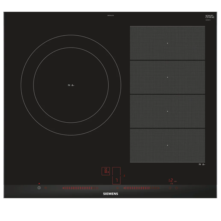Screen dimensions: 221x221
Task: Select the top rectangular flex zone
Action: click(x=167, y=43)
